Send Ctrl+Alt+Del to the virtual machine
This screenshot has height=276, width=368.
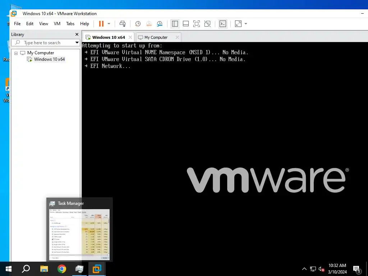click(x=123, y=24)
